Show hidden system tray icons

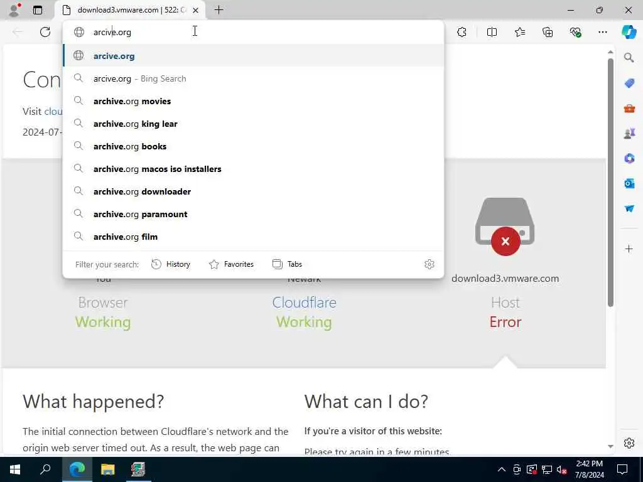click(x=502, y=469)
